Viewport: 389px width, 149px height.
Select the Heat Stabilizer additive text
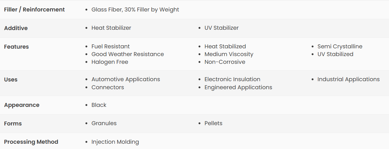[x=111, y=28]
